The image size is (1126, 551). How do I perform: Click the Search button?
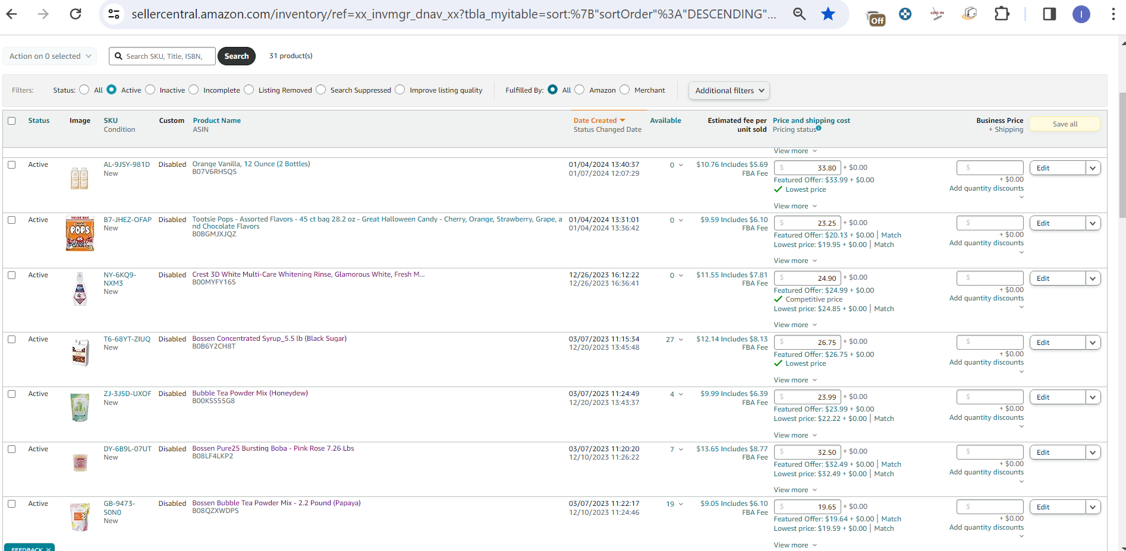(x=237, y=56)
